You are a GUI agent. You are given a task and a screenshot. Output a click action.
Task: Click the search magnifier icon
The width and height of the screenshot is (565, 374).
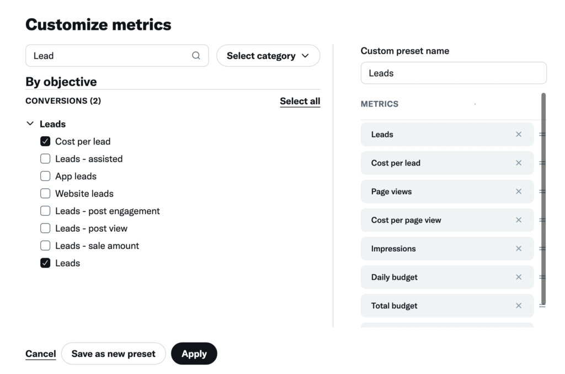(196, 55)
